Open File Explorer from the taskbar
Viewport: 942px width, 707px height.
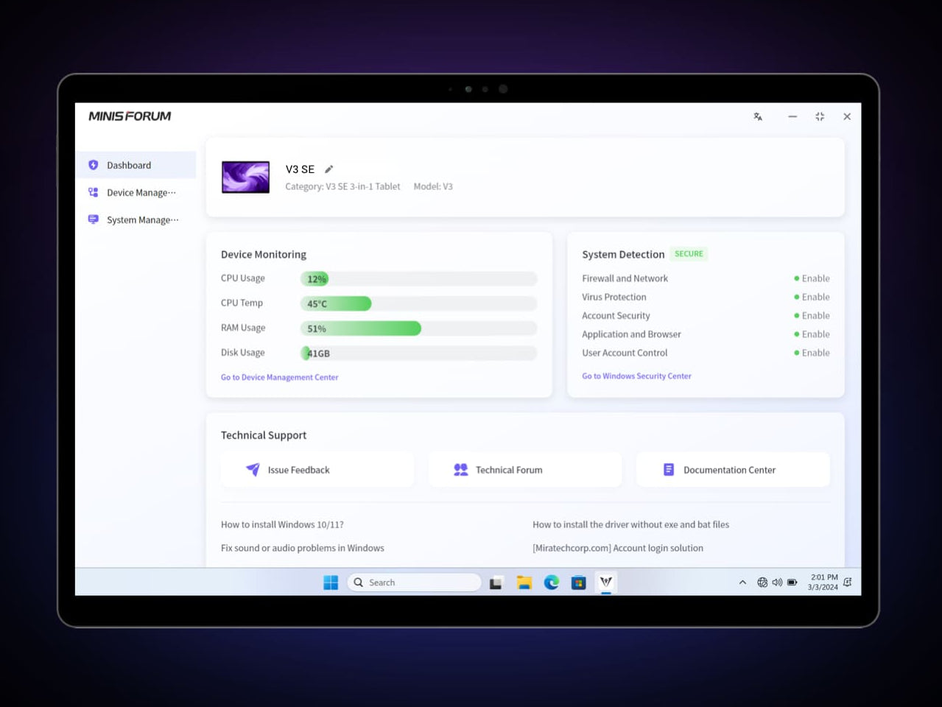(524, 583)
